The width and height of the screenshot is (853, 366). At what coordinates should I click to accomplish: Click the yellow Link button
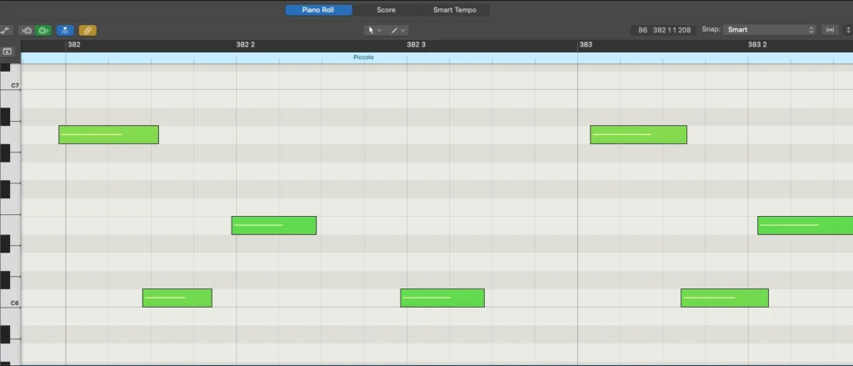(87, 31)
